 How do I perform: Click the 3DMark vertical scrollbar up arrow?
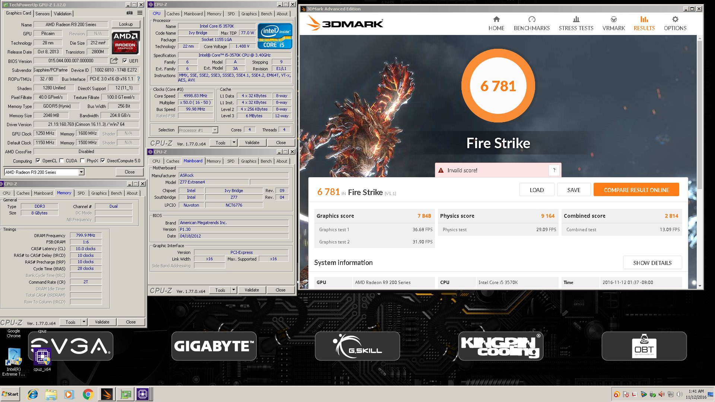tap(700, 38)
